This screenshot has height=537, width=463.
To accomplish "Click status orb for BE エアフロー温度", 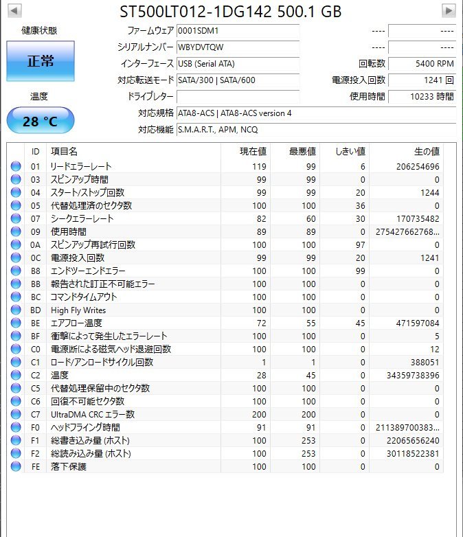I will (x=16, y=323).
